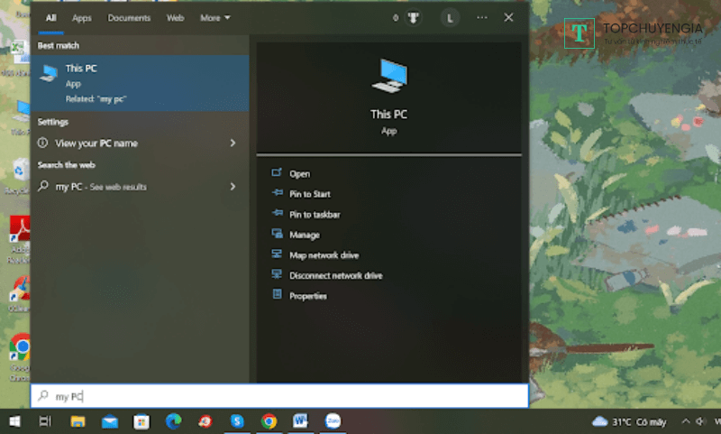This screenshot has height=434, width=721.
Task: Switch to the Documents tab
Action: 129,18
